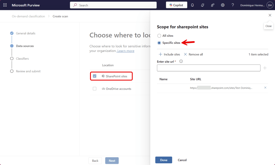This screenshot has width=275, height=165.
Task: Click the DH profile avatar circle
Action: coord(270,5)
